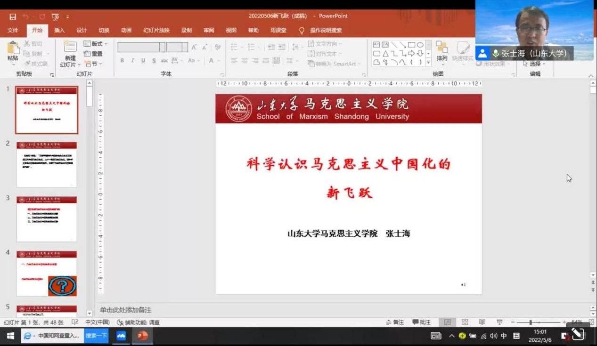Select the Right Arrow shape in gallery
Image resolution: width=597 pixels, height=346 pixels.
(x=411, y=54)
